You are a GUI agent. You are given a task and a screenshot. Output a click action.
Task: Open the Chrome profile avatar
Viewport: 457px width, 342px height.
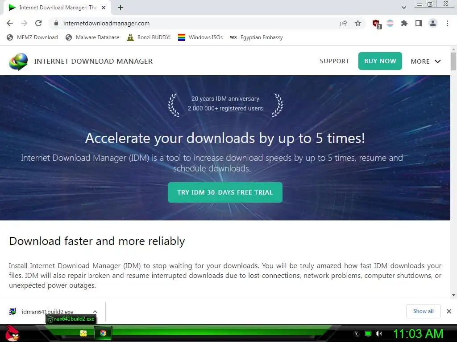[433, 23]
